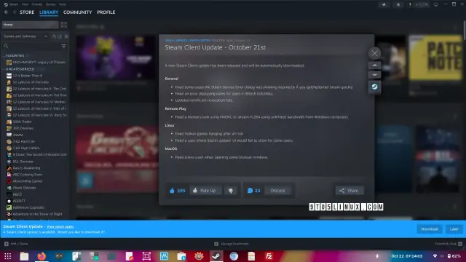Open the collections grid view icon
Screen dimensions: 466x262
63,25
